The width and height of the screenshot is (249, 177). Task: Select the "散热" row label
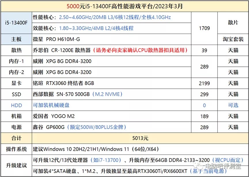pyautogui.click(x=16, y=50)
